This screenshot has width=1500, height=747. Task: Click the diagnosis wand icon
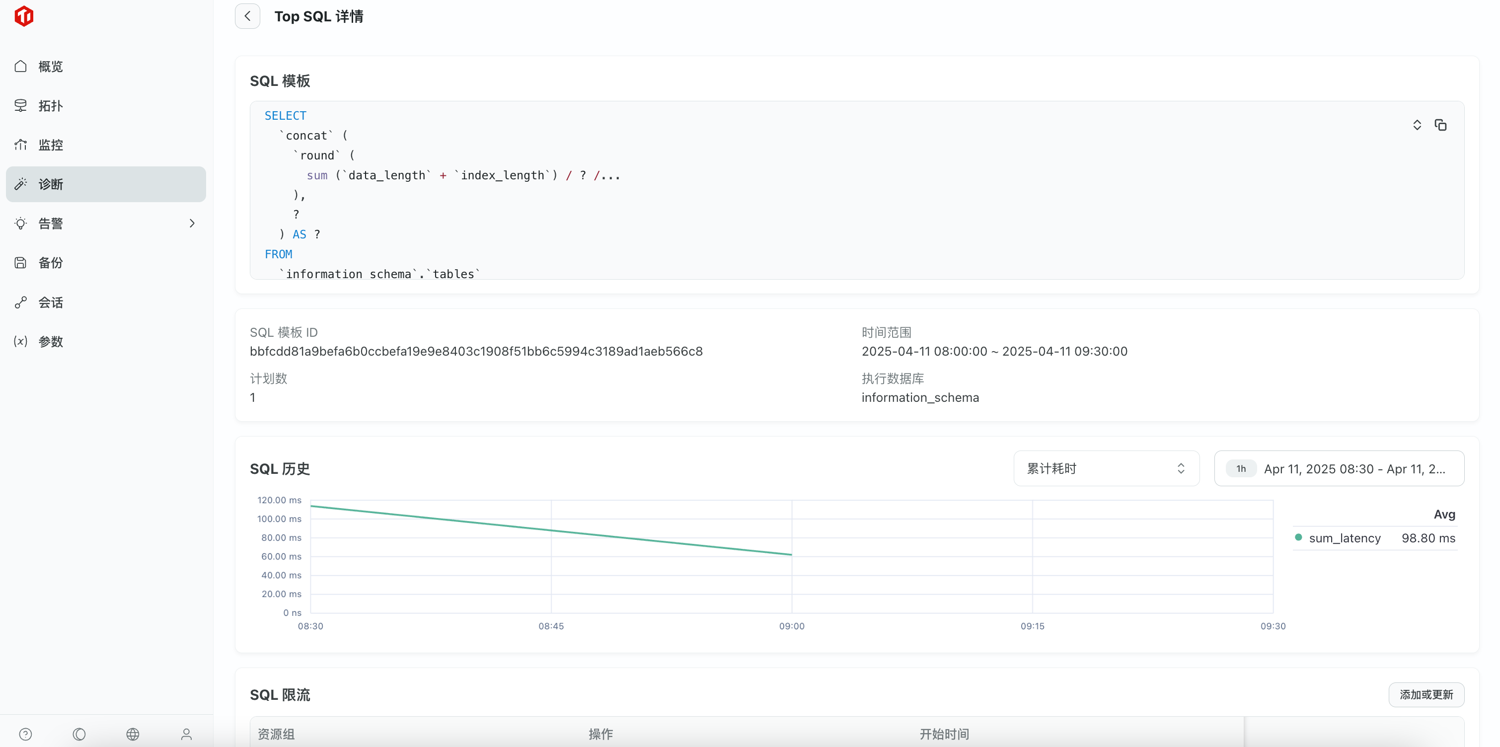(21, 184)
